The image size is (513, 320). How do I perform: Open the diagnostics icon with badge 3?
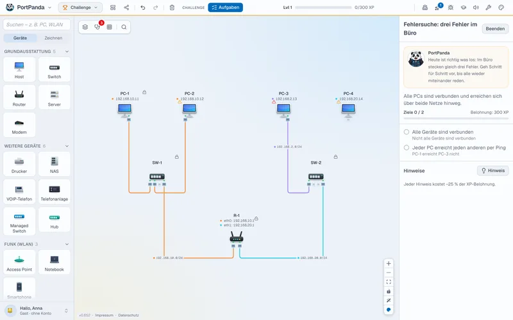(x=97, y=27)
